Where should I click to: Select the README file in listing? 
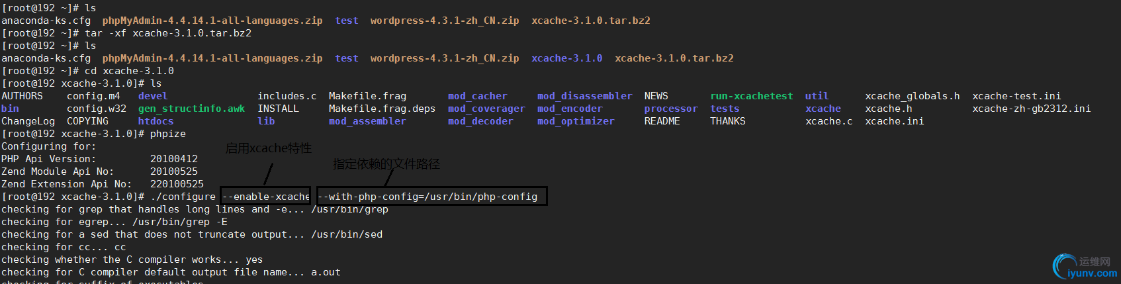click(x=662, y=121)
